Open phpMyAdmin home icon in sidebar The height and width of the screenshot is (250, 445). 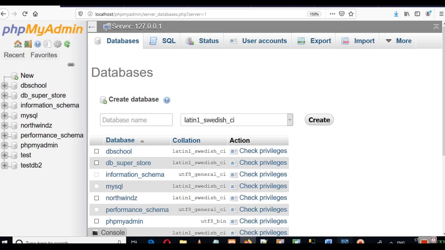click(x=18, y=44)
